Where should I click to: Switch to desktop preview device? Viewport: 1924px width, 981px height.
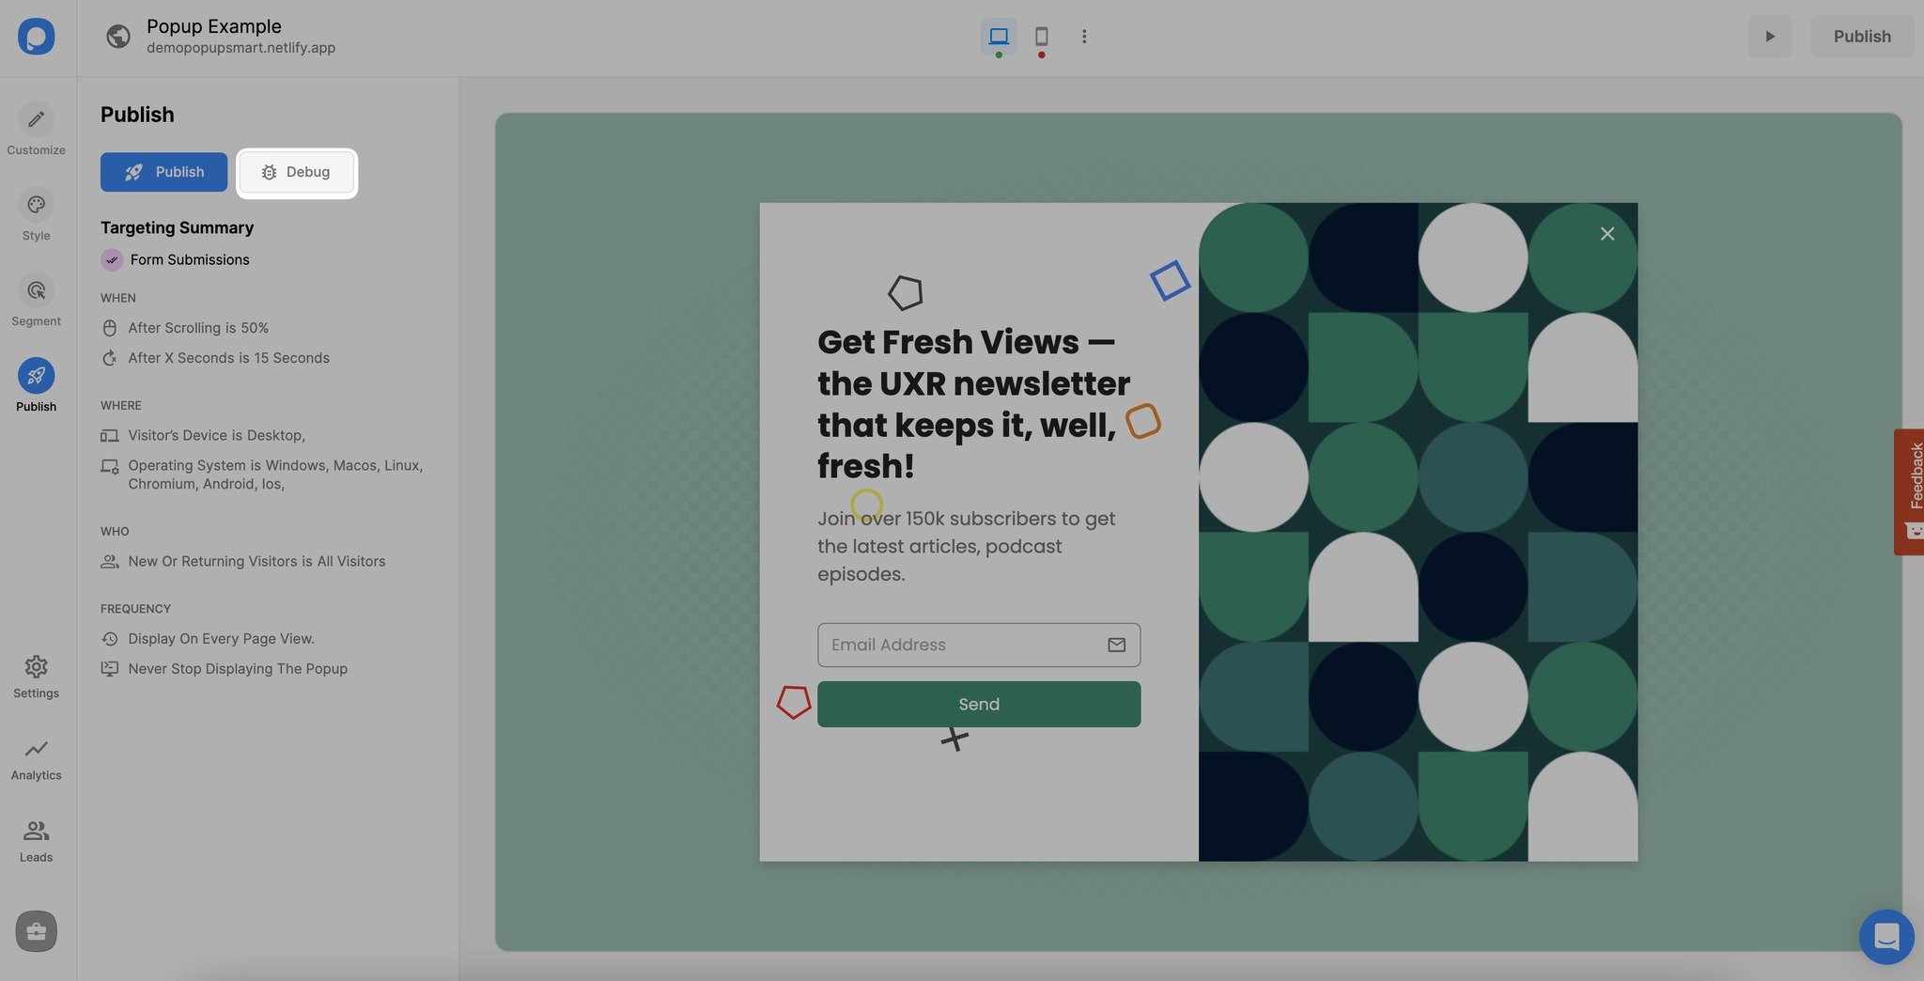point(999,36)
